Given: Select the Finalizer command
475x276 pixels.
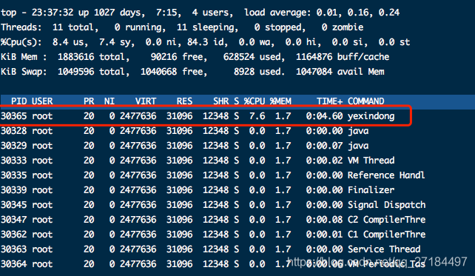Looking at the screenshot, I should point(371,190).
